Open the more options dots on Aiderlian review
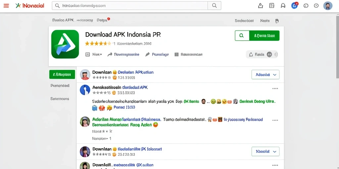The image size is (339, 169). click(275, 120)
